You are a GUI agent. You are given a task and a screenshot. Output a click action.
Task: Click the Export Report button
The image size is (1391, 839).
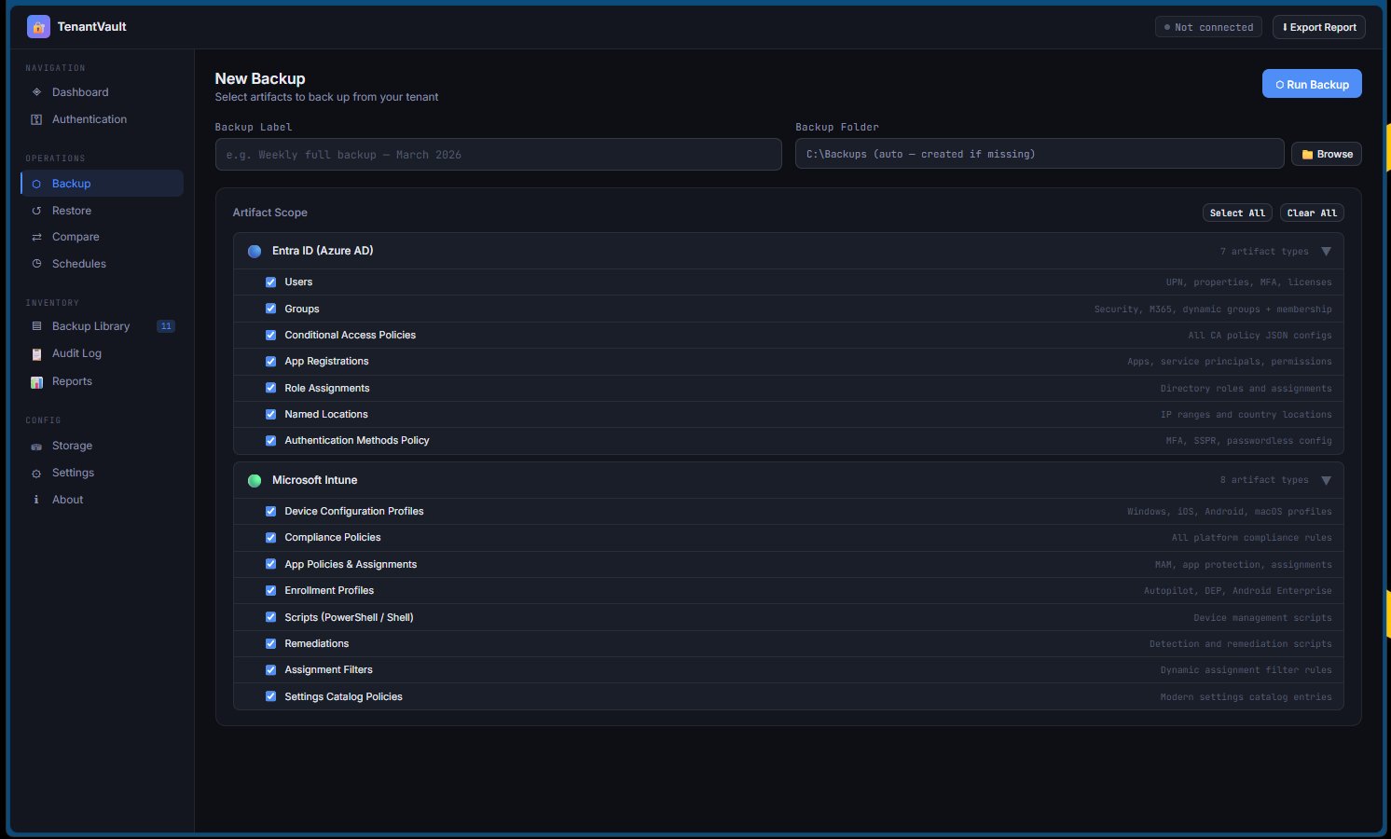[1319, 27]
